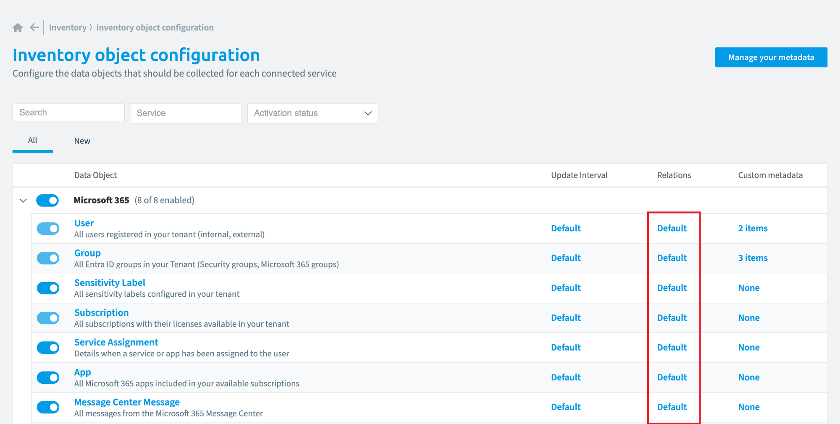Open the Sensitivity Label object

point(110,283)
